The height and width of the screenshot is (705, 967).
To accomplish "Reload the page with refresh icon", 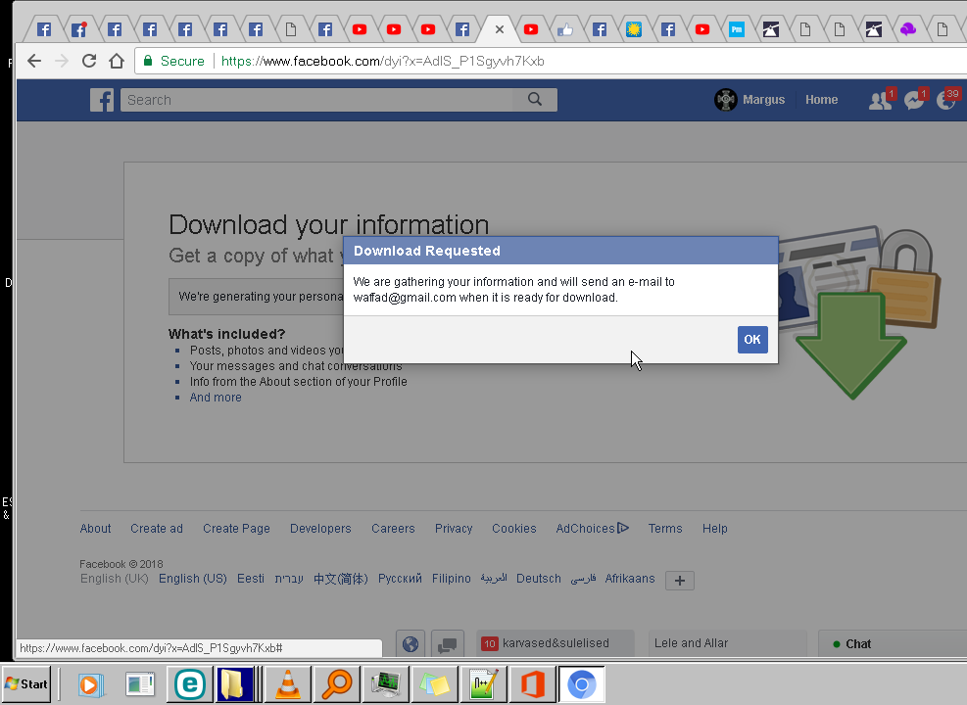I will point(89,61).
